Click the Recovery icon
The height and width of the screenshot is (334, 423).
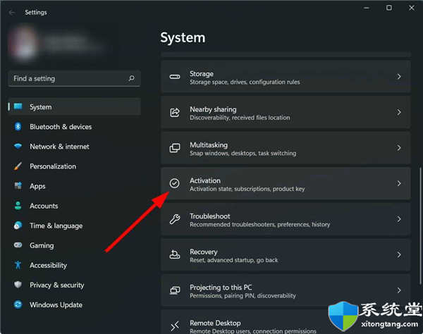[175, 254]
